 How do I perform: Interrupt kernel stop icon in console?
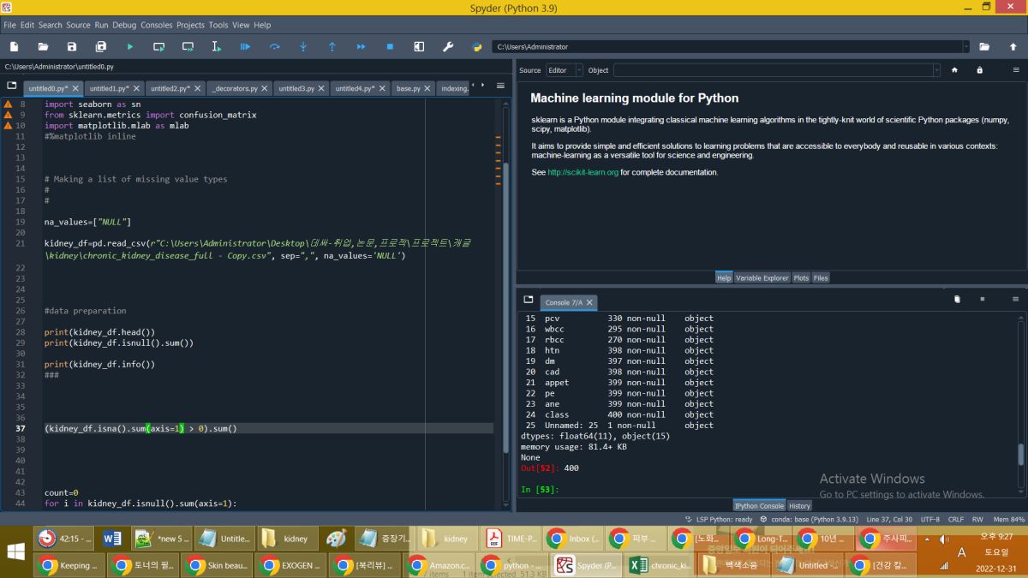pos(982,299)
